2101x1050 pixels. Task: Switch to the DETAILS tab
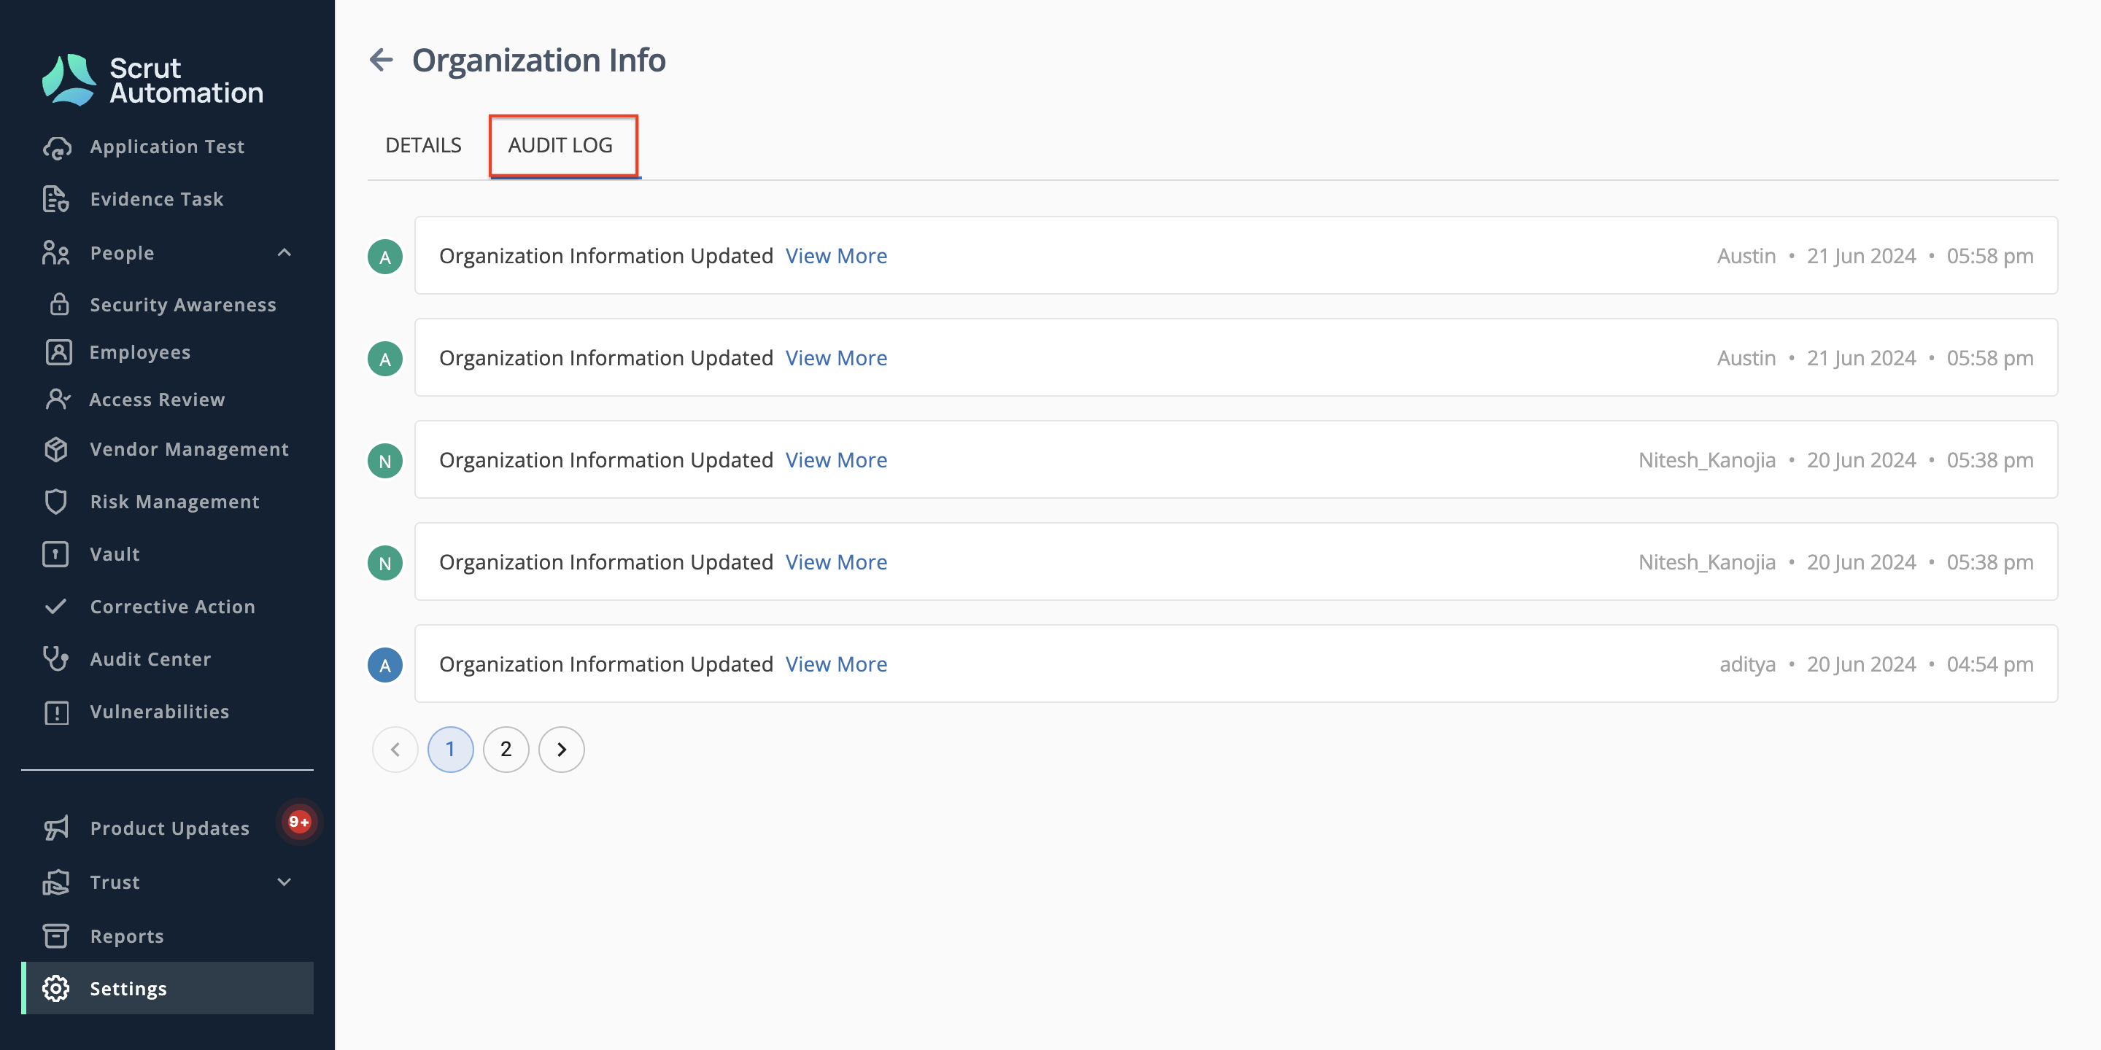point(423,145)
